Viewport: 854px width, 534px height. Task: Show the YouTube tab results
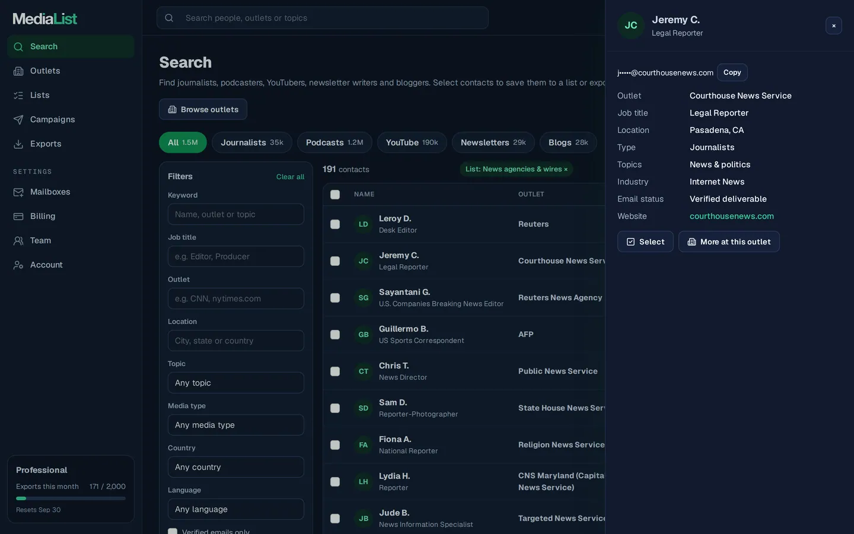point(412,142)
